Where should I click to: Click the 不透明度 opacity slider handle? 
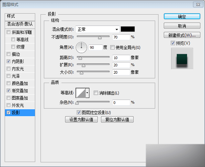pyautogui.click(x=100, y=38)
